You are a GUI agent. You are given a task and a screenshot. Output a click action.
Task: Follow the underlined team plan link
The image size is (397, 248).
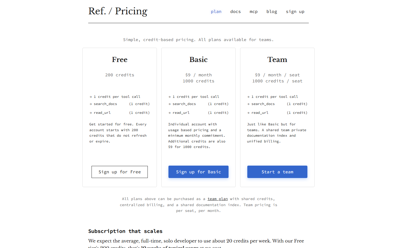pos(218,199)
